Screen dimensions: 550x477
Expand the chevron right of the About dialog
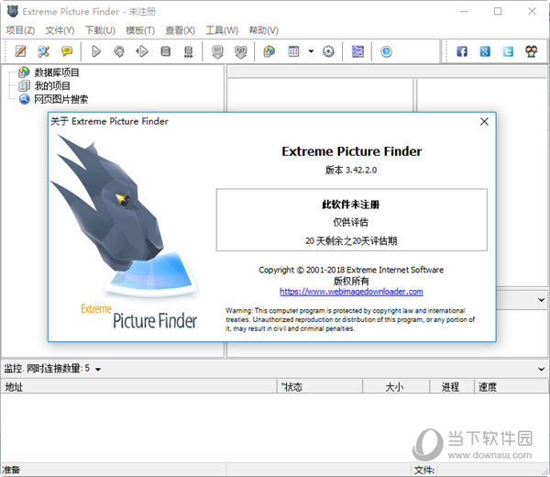(x=541, y=300)
